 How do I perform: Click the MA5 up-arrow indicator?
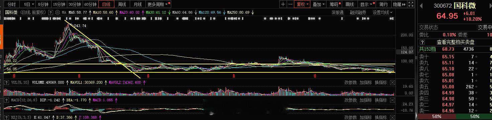(90, 12)
